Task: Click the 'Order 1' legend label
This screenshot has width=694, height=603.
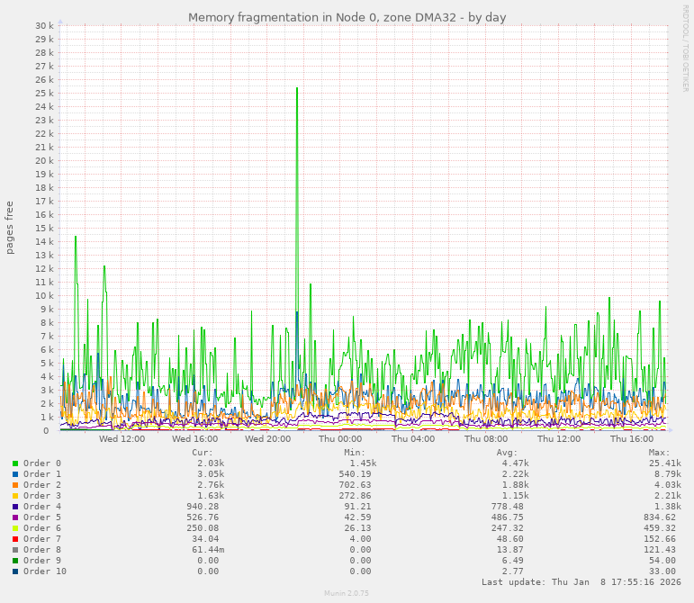Action: pos(42,474)
